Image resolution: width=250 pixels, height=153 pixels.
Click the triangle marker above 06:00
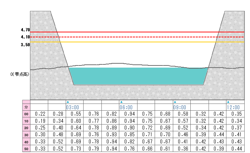tap(121, 102)
